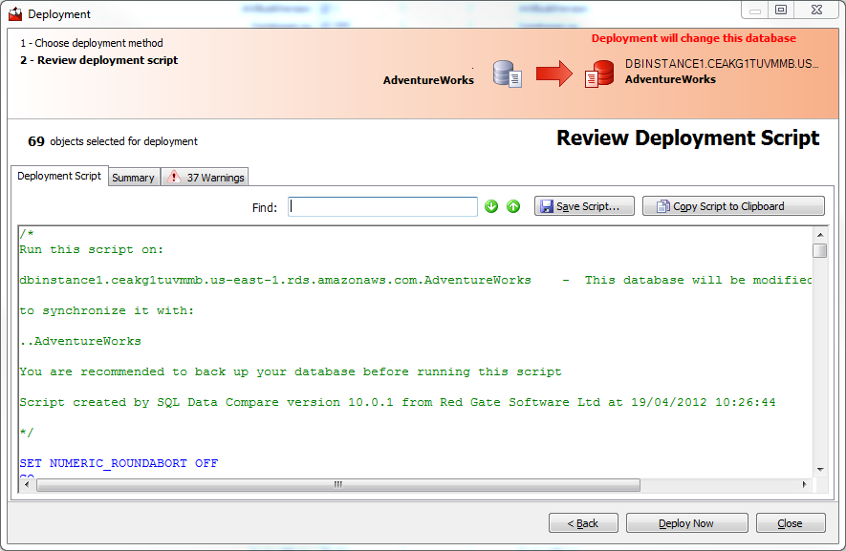
Task: Click the source AdventureWorks label
Action: [429, 80]
